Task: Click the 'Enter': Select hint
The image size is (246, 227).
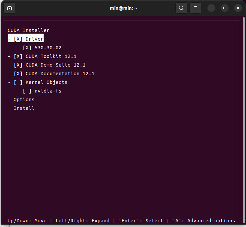Action: click(141, 221)
